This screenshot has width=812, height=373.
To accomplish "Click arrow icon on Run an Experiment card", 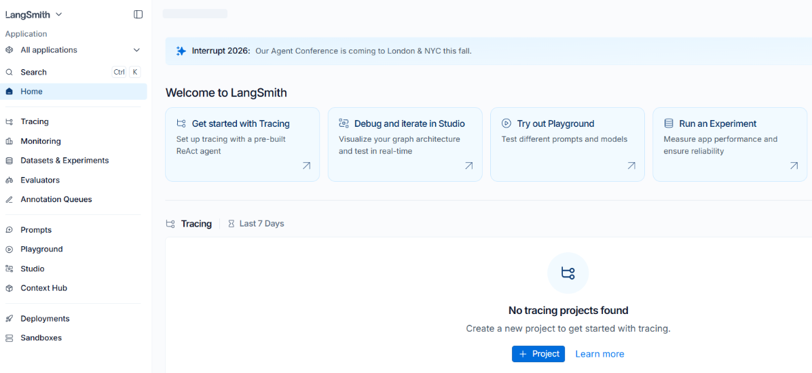I will pyautogui.click(x=794, y=165).
